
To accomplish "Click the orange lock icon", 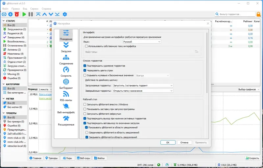I will click(x=258, y=14).
